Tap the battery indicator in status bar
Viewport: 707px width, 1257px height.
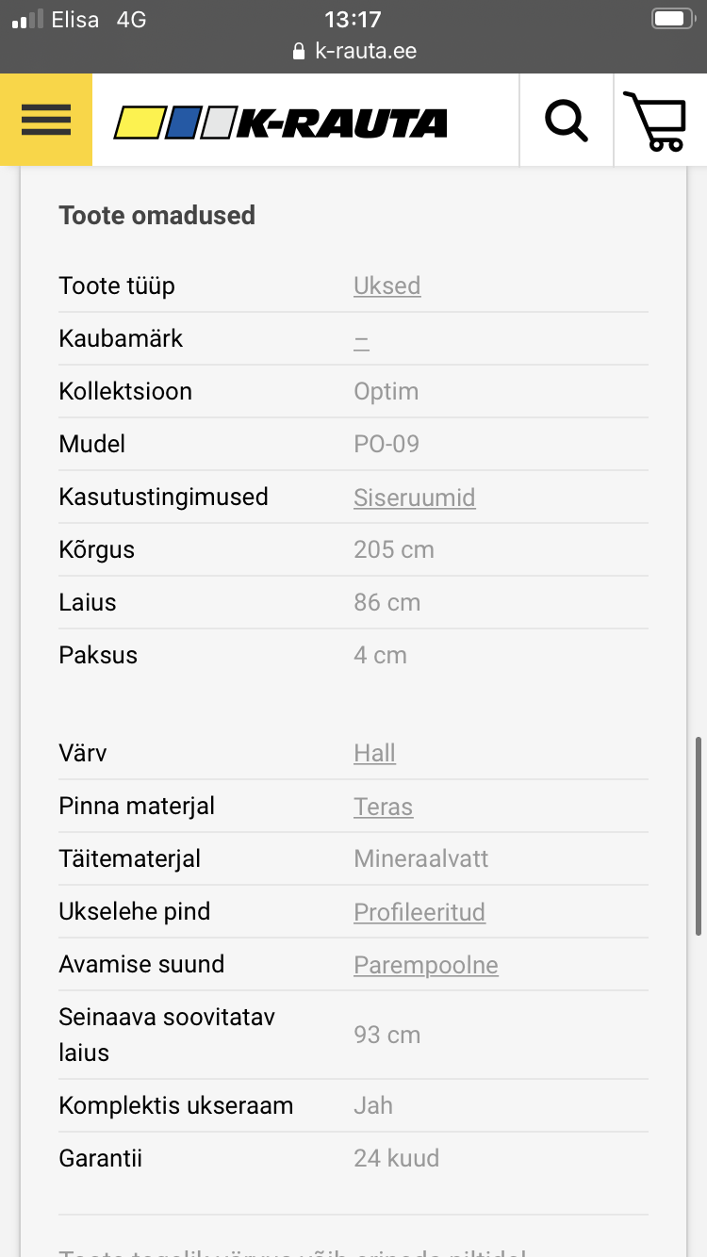(x=673, y=19)
